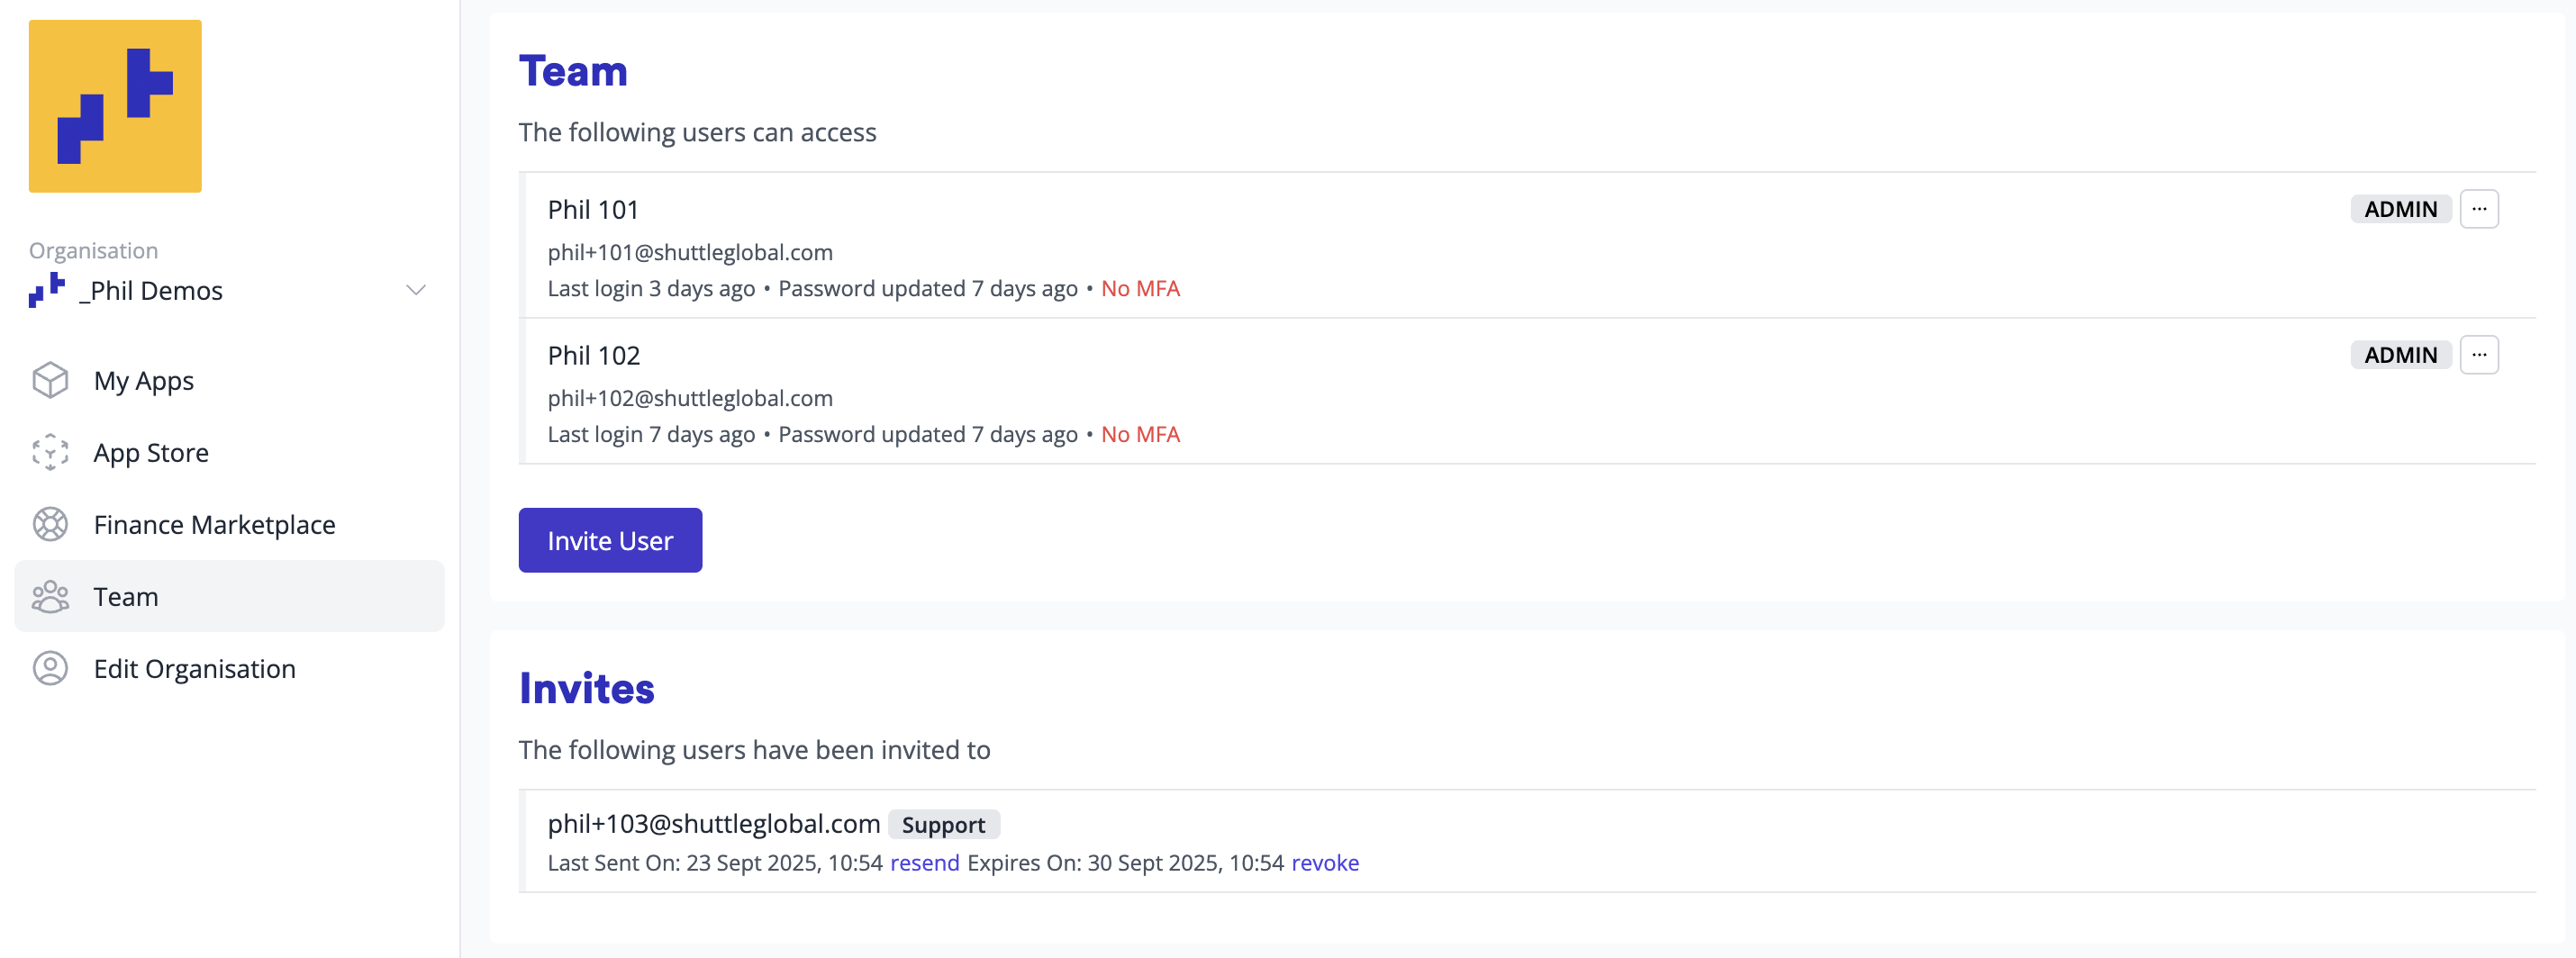Open My Apps from the sidebar
2576x958 pixels.
click(143, 381)
